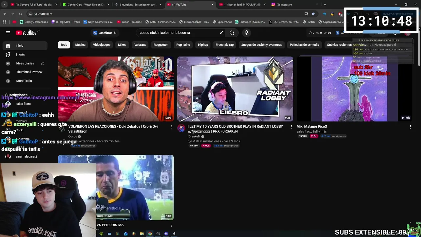Click the youtube.com address bar

click(x=164, y=14)
